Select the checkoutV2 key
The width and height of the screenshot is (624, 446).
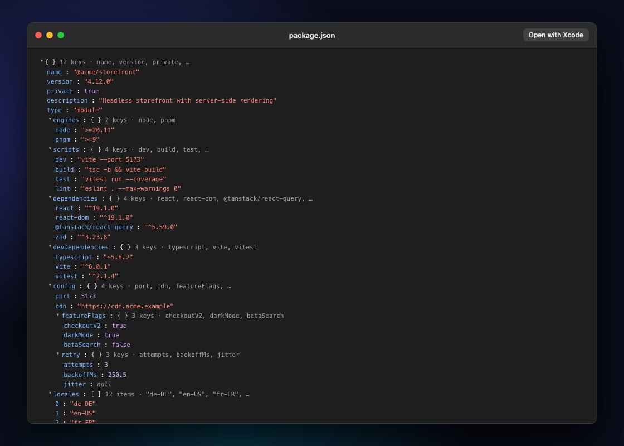(82, 326)
